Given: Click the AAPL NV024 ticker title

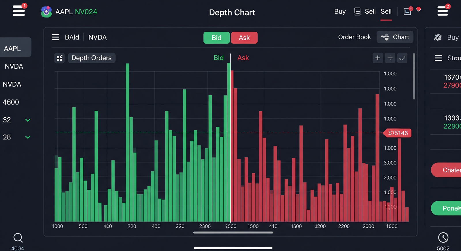Looking at the screenshot, I should pyautogui.click(x=76, y=12).
